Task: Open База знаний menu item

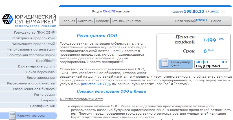Action: click(185, 21)
